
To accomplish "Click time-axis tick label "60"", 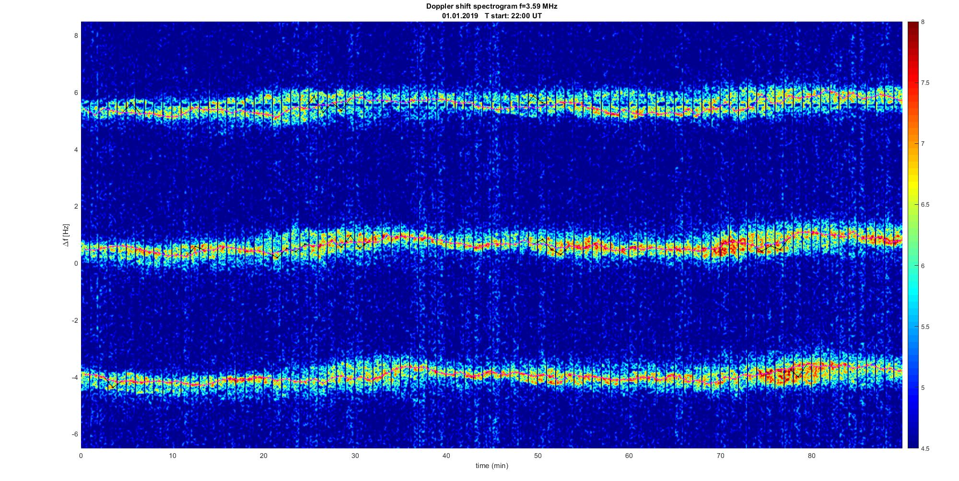I will [629, 456].
